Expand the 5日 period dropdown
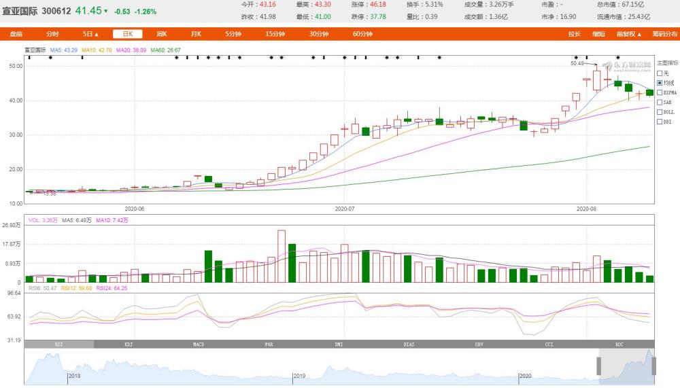 click(x=90, y=34)
